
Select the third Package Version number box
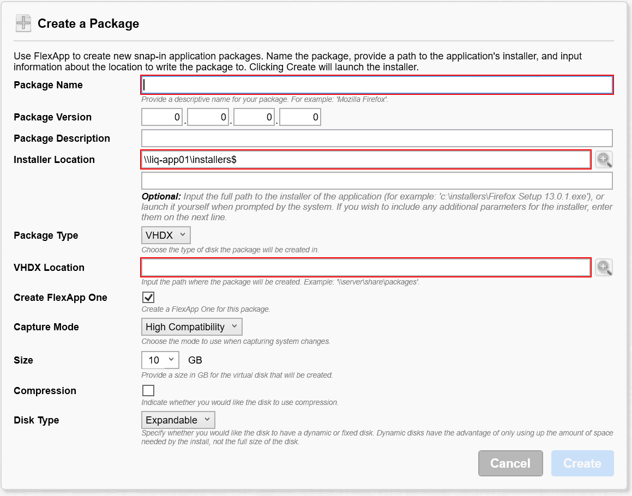point(254,117)
